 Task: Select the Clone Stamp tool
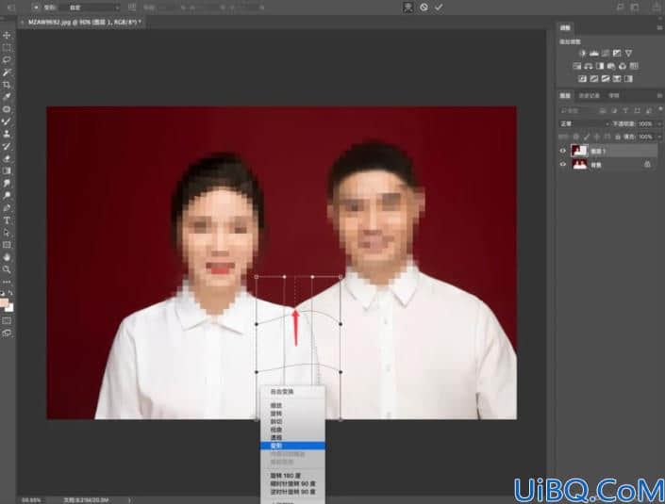7,134
